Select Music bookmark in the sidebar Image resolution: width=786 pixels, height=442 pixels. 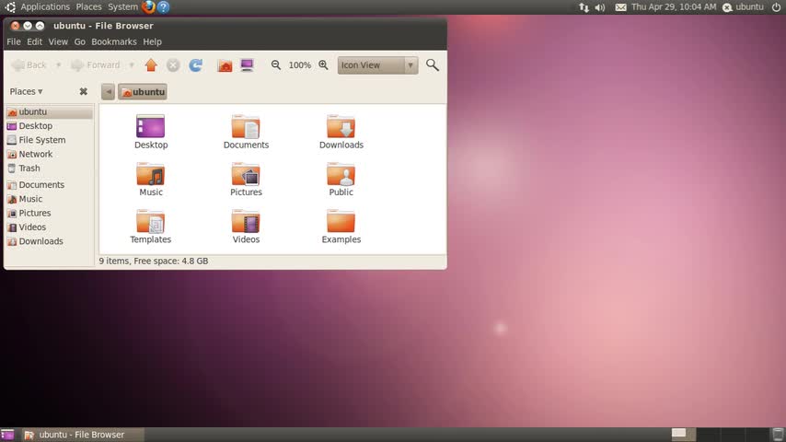point(49,199)
